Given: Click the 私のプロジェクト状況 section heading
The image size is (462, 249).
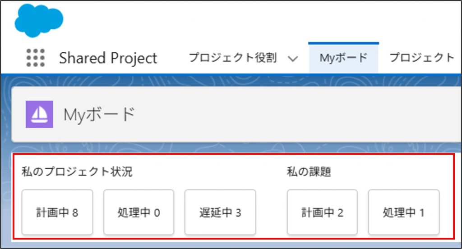Looking at the screenshot, I should pos(77,172).
